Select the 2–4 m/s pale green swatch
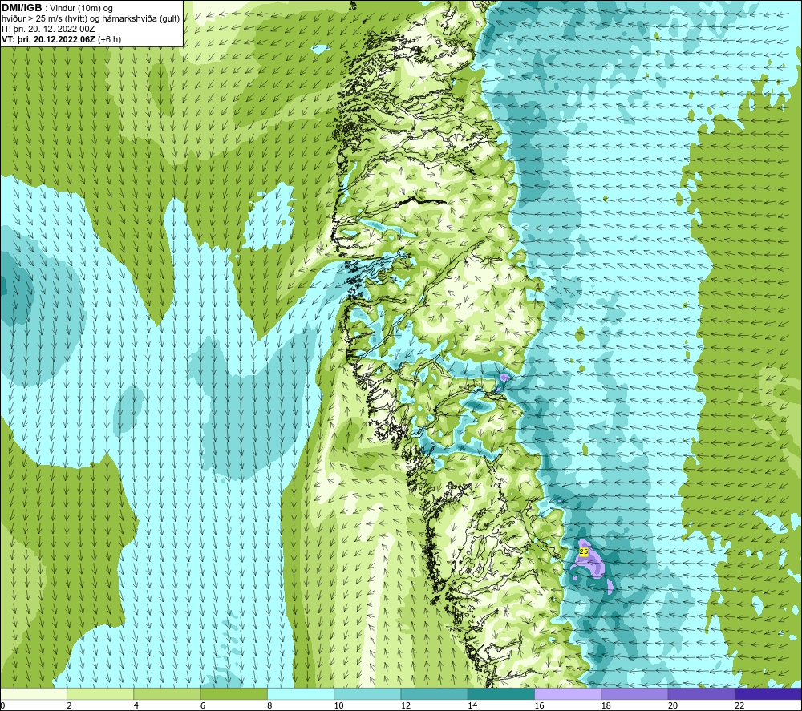Screen dimensions: 802x711 (x=100, y=693)
